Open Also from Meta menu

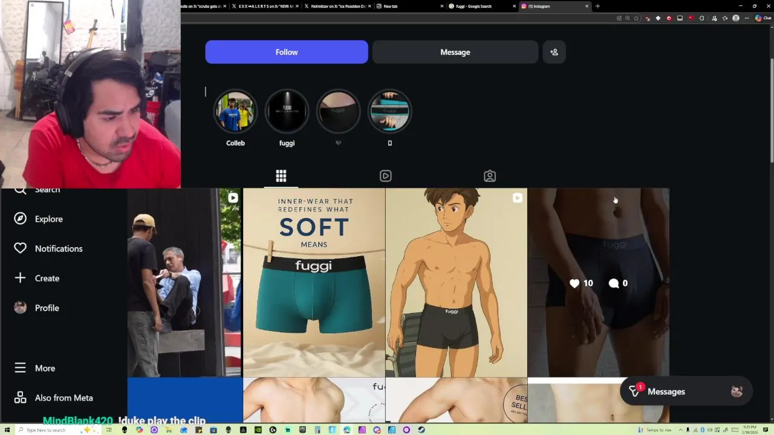click(x=54, y=398)
